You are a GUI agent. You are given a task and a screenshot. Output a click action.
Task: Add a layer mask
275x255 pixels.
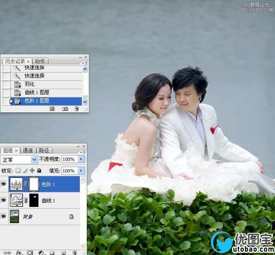(30, 252)
